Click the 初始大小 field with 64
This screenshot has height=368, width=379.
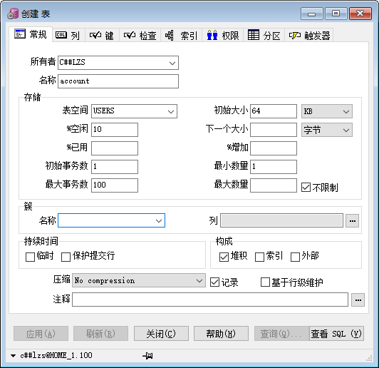coord(274,111)
